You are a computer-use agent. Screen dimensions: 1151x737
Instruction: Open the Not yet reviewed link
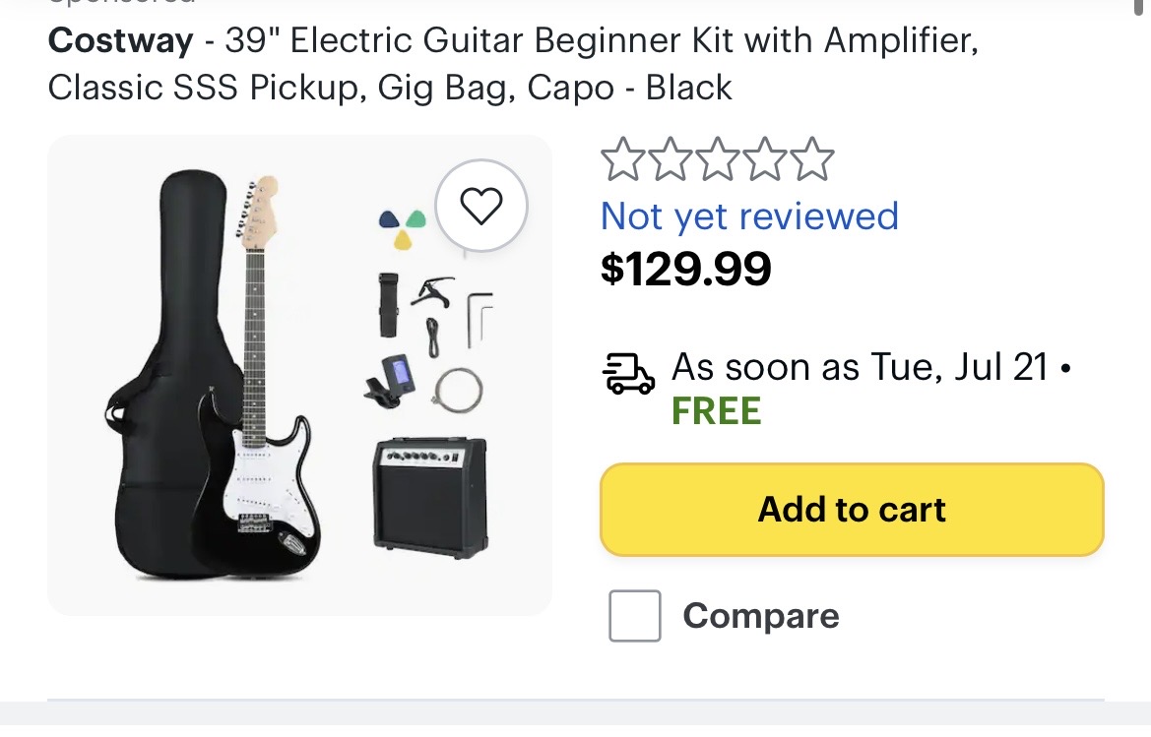pos(749,216)
